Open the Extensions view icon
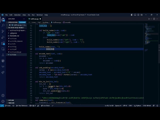Screen dimensions: 160x120 tap(3, 43)
